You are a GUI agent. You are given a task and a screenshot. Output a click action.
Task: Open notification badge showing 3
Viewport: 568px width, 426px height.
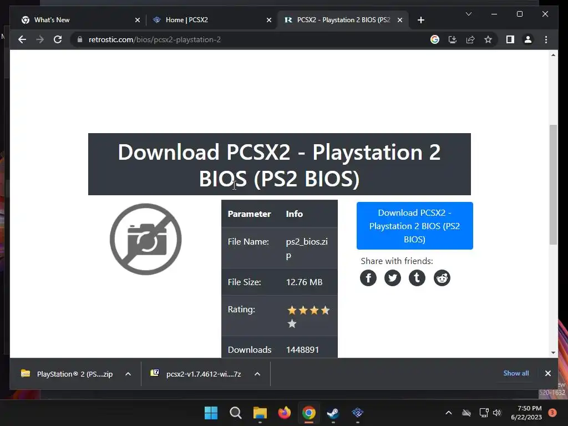[552, 413]
